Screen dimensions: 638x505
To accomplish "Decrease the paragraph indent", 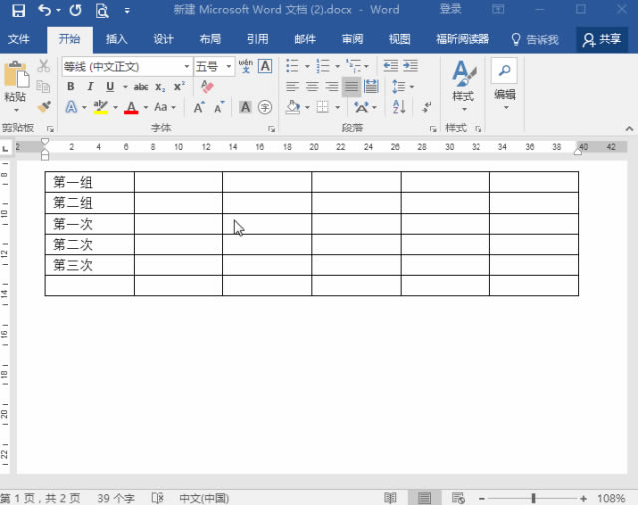I will (391, 66).
